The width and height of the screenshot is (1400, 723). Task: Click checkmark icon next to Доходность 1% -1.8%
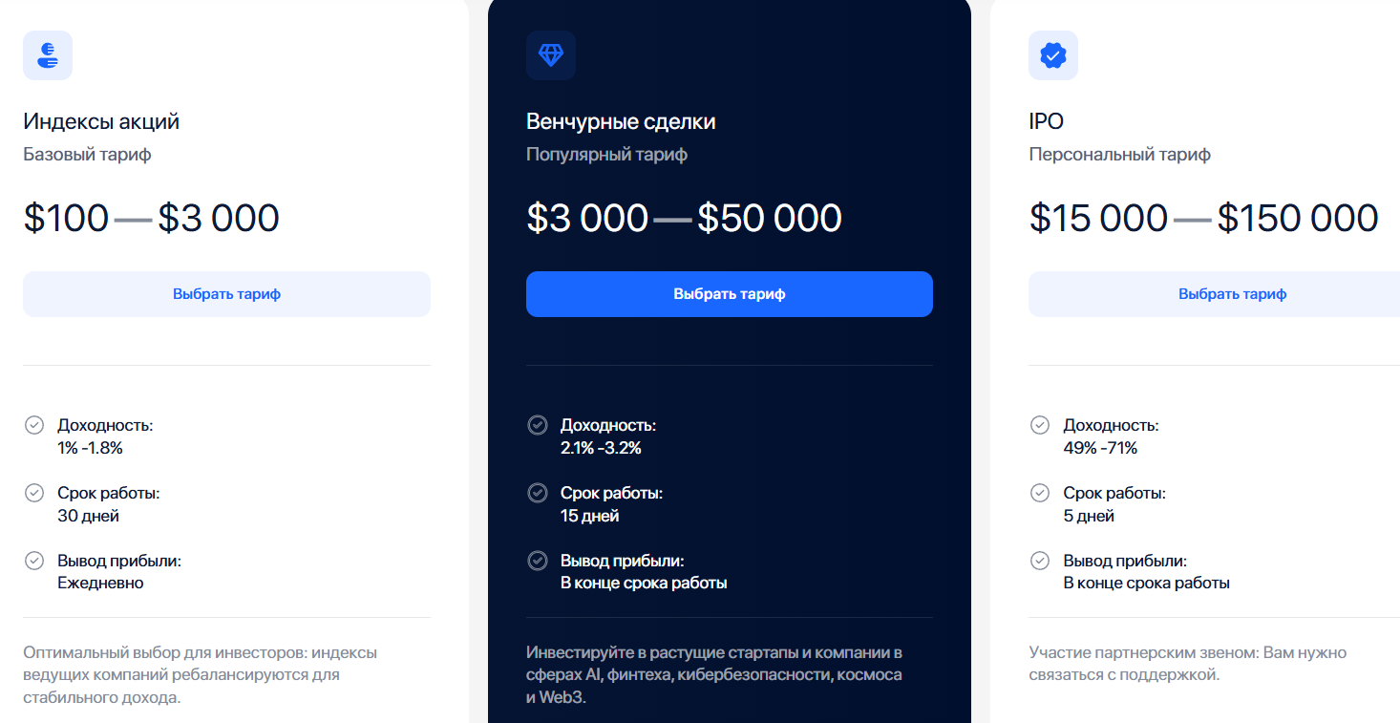click(x=34, y=425)
